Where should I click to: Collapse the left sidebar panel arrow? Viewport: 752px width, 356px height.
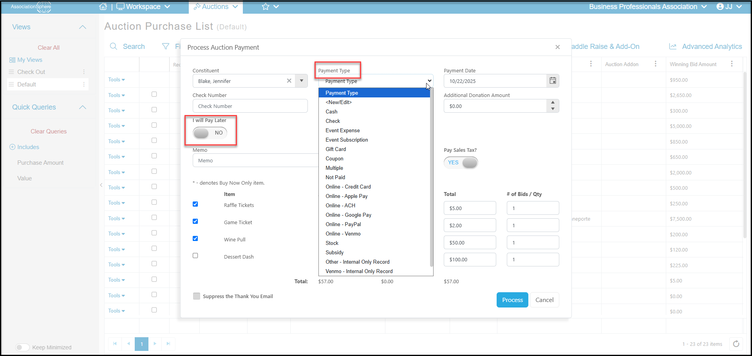(x=101, y=185)
